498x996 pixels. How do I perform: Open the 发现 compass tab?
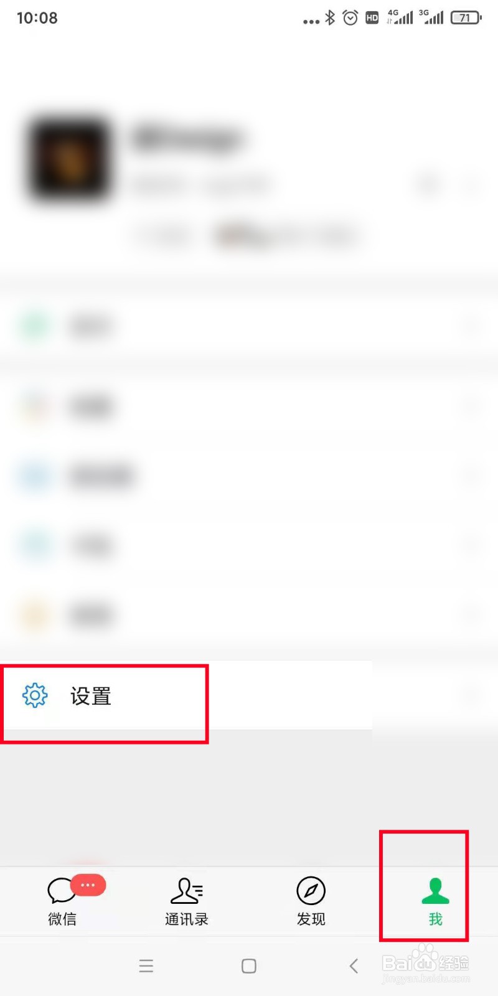311,901
